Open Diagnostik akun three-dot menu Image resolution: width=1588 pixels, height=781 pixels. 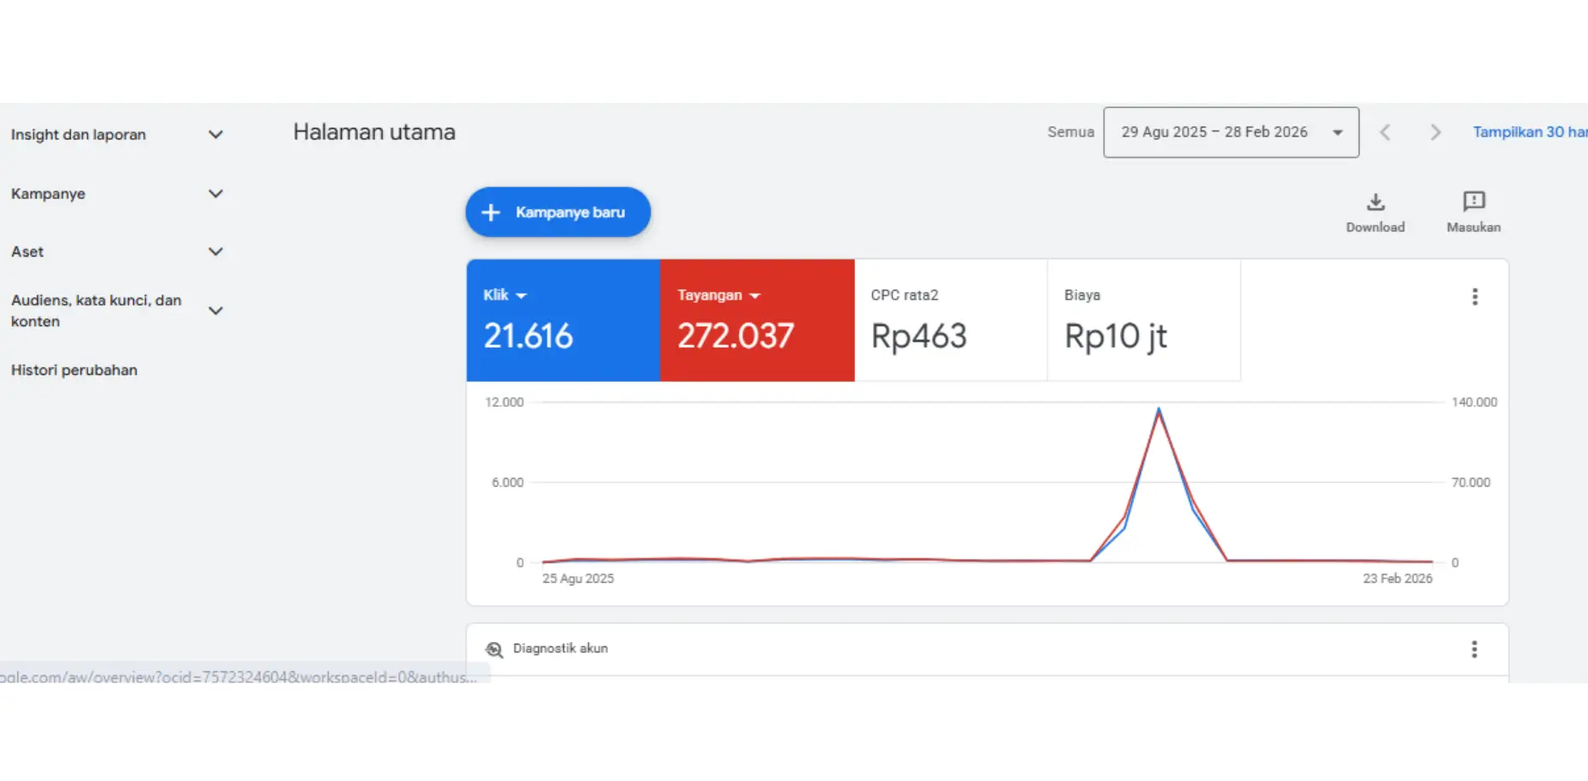1474,650
